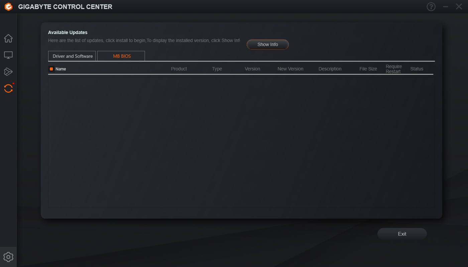Open the Help question mark icon

point(431,7)
